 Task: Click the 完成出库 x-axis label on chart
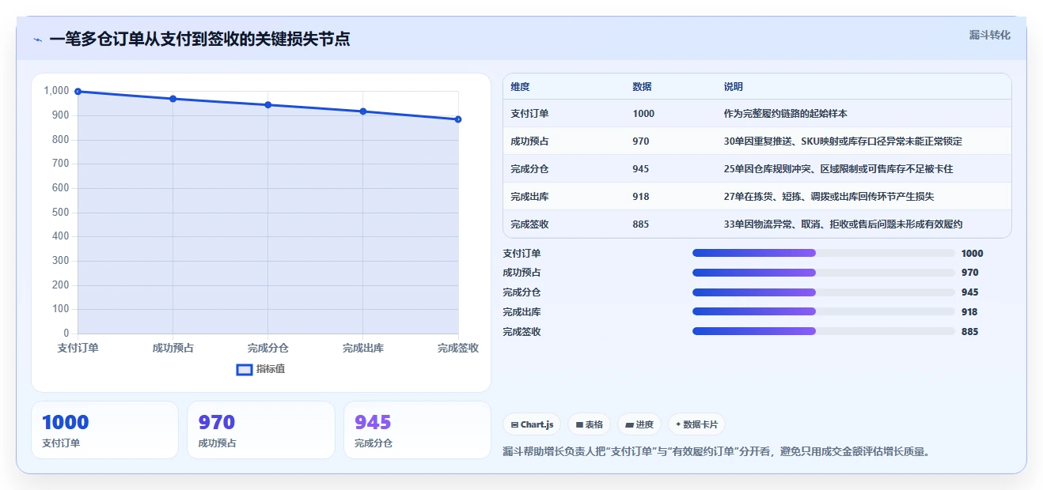pos(363,348)
